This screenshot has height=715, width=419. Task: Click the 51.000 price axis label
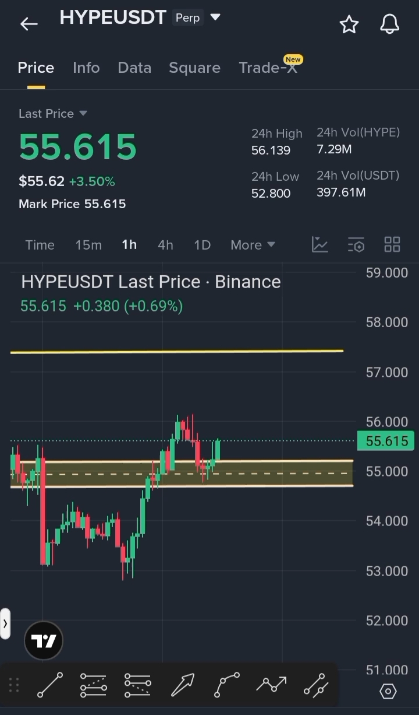coord(387,670)
